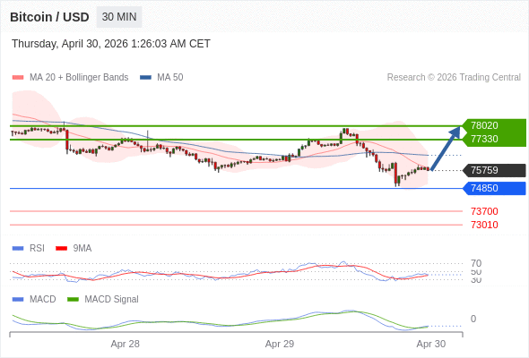The width and height of the screenshot is (529, 358).
Task: Click the blue upward forecast arrow
Action: pyautogui.click(x=446, y=149)
